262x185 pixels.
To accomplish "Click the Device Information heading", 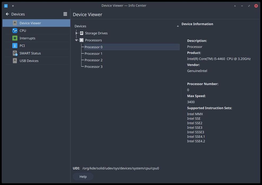I will pos(197,24).
